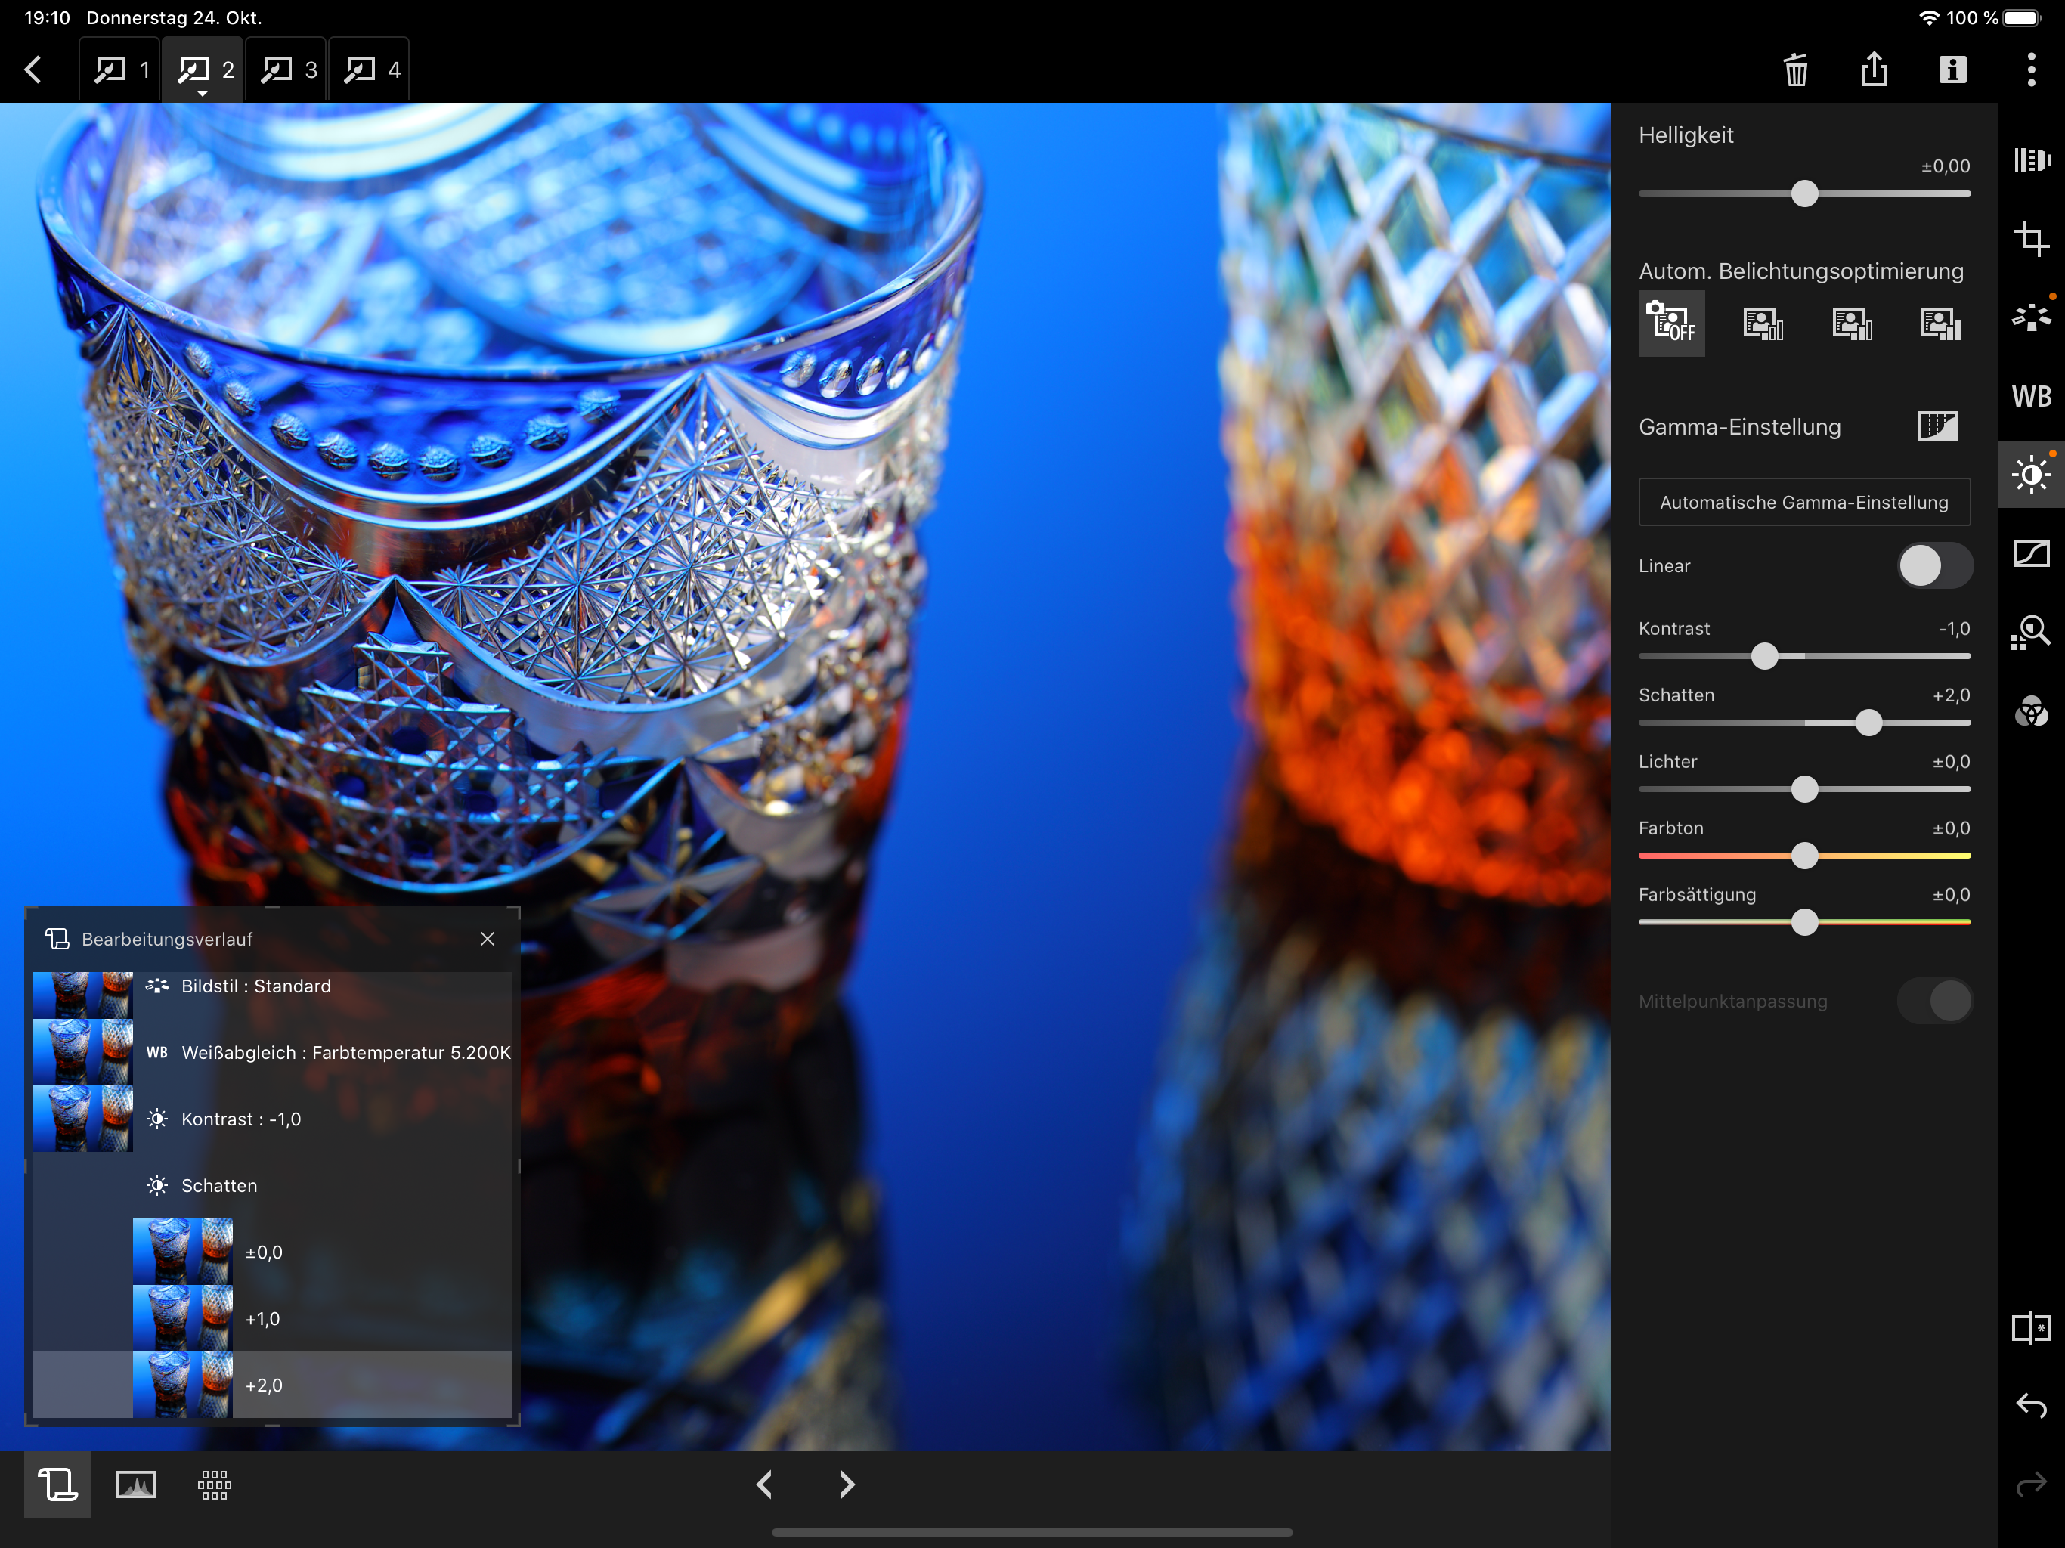This screenshot has height=1548, width=2065.
Task: Open the tone curve tool
Action: [x=2030, y=553]
